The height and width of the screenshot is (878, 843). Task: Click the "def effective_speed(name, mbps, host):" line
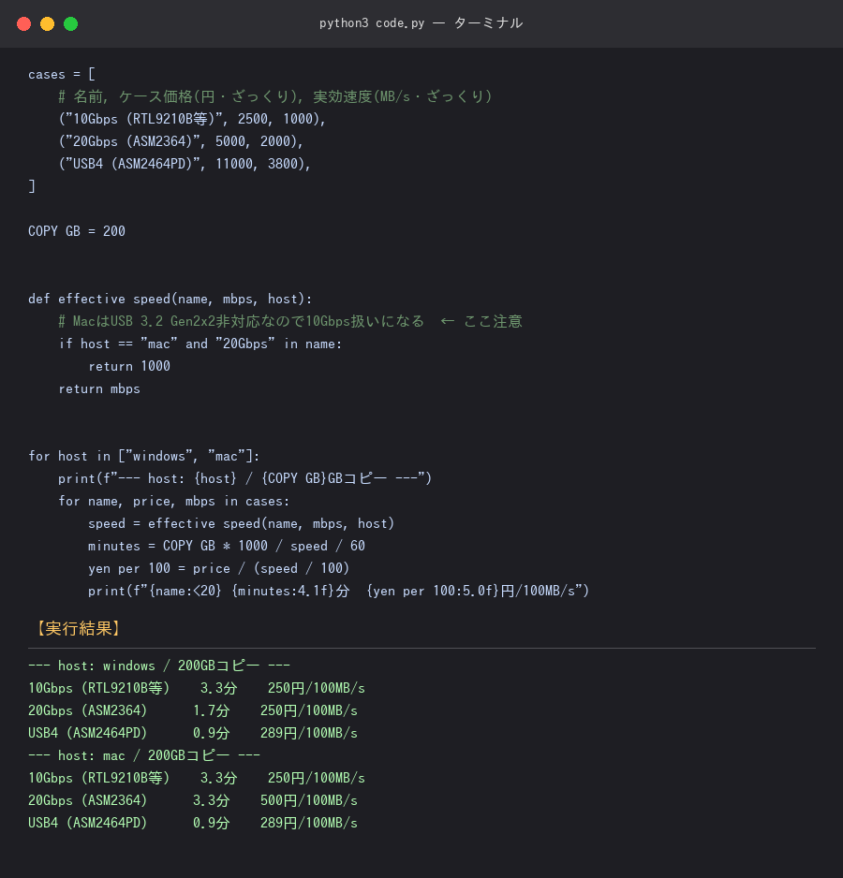170,299
